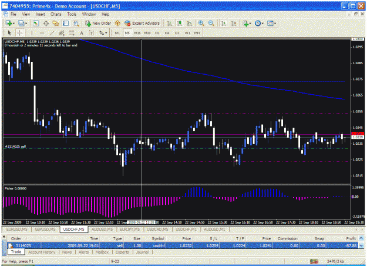Switch chart to Line Chart
Image resolution: width=367 pixels, height=266 pixels.
[x=190, y=23]
